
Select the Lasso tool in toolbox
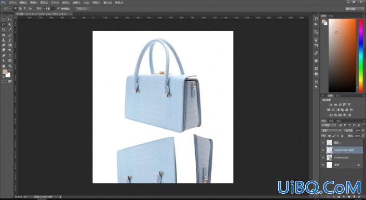pyautogui.click(x=4, y=24)
